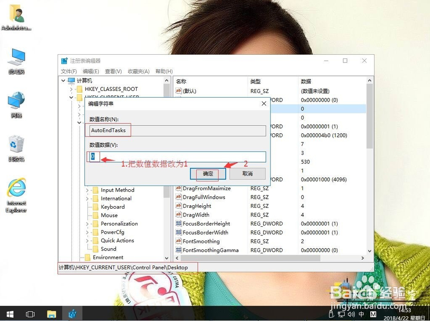Viewport: 430px width, 321px height.
Task: Open the 文件(F) menu
Action: click(x=68, y=71)
